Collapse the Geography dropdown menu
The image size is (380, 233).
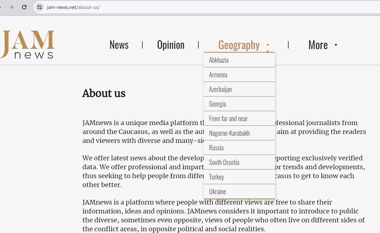[x=239, y=45]
